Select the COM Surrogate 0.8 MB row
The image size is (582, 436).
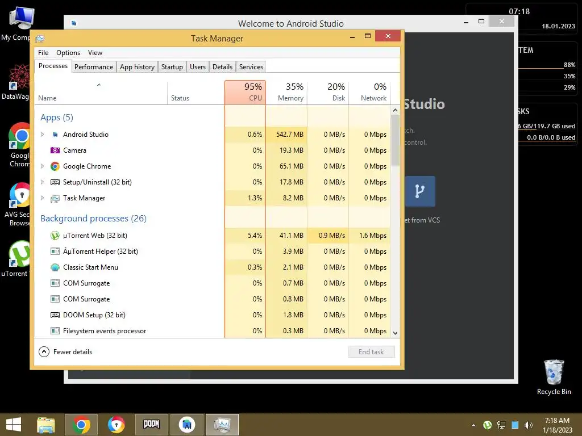click(213, 299)
